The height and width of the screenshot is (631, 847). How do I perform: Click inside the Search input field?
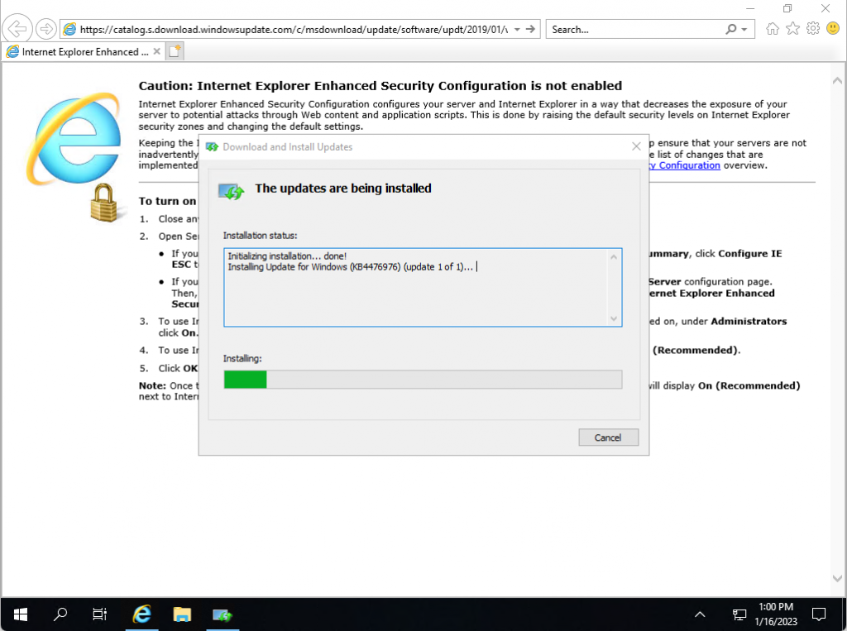click(633, 29)
